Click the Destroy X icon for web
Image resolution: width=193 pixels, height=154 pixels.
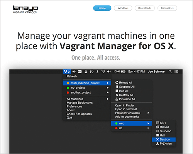[157, 139]
